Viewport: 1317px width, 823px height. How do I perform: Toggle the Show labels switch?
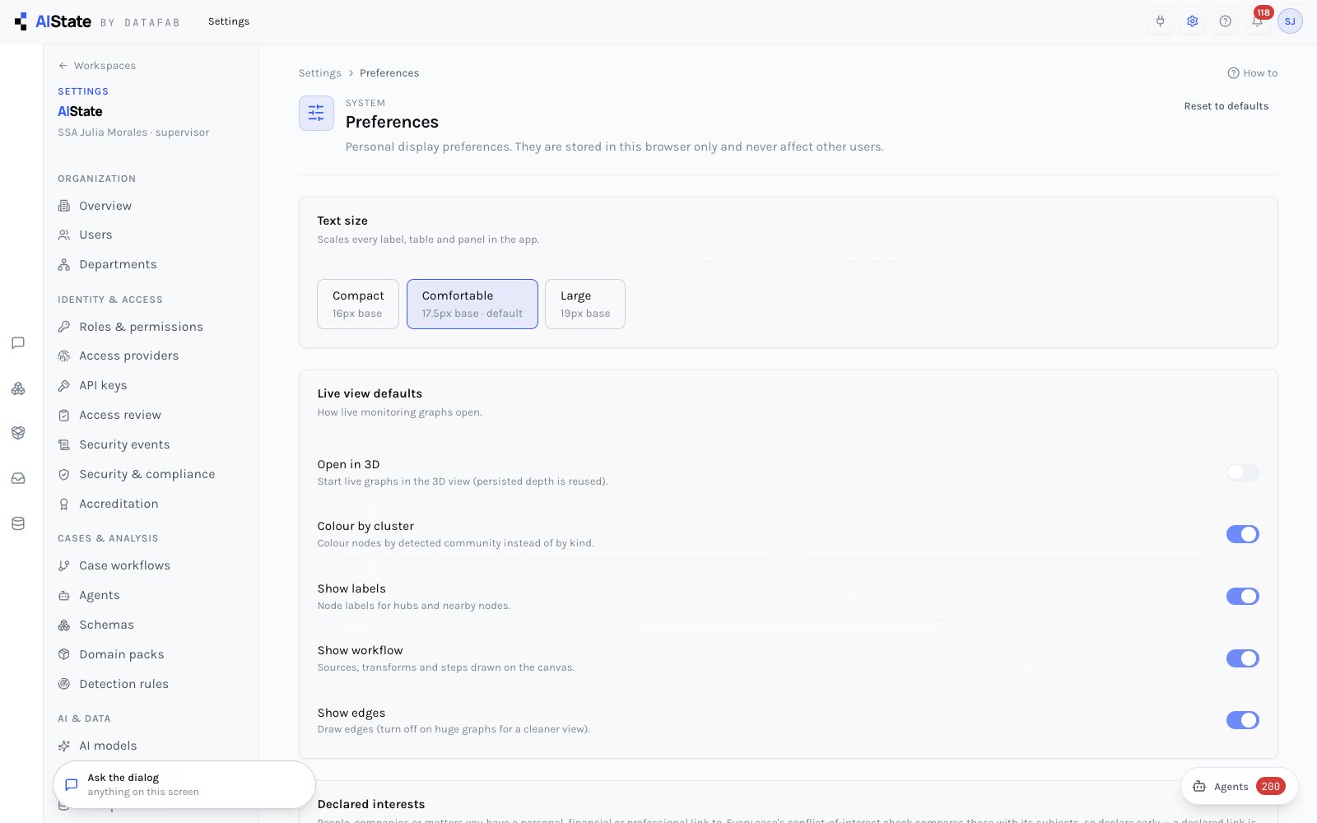click(1242, 597)
